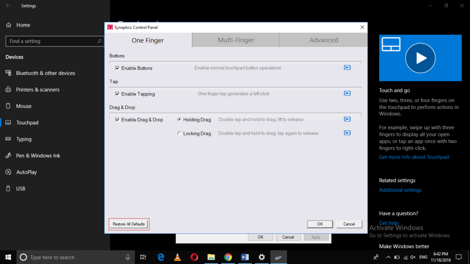Play the video demo beside Holding Drag
Screen dimensions: 470x264
pos(347,119)
